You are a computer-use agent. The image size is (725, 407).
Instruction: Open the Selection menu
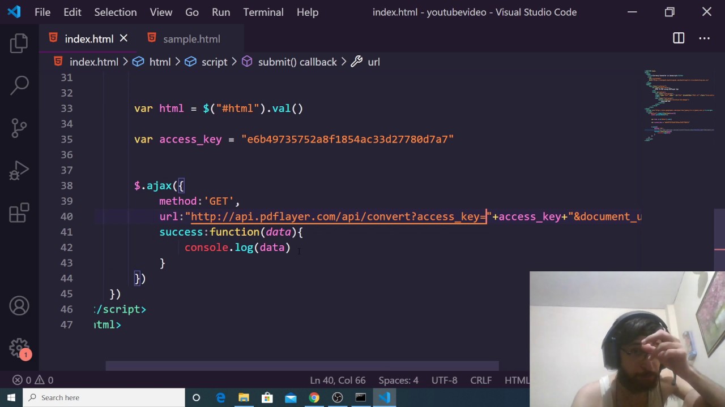click(x=115, y=12)
